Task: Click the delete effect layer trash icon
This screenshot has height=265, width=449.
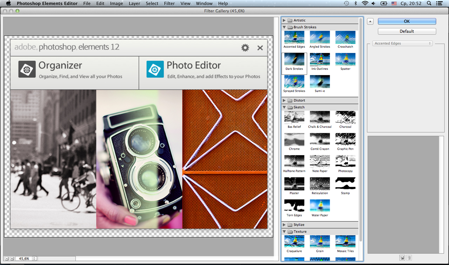Action: click(409, 258)
